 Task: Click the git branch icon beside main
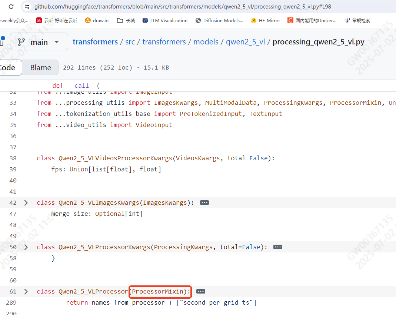coord(21,42)
